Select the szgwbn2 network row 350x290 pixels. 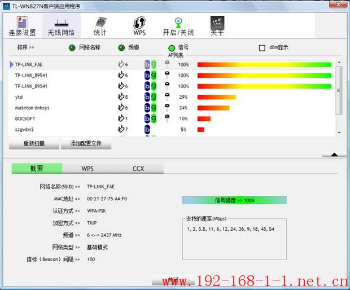coord(172,129)
